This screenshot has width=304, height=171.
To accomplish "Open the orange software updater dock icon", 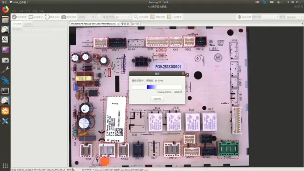I will point(5,111).
